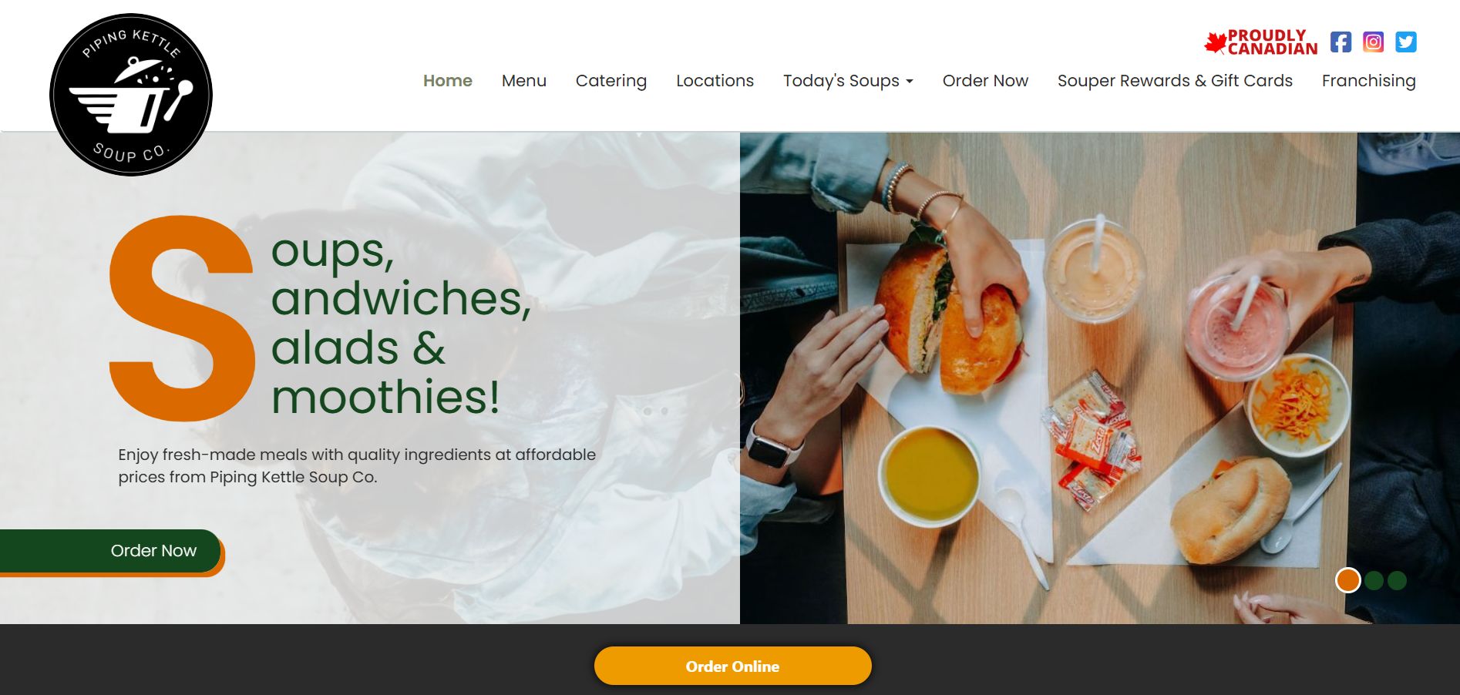Select the first orange carousel dot
This screenshot has width=1460, height=695.
click(x=1347, y=580)
